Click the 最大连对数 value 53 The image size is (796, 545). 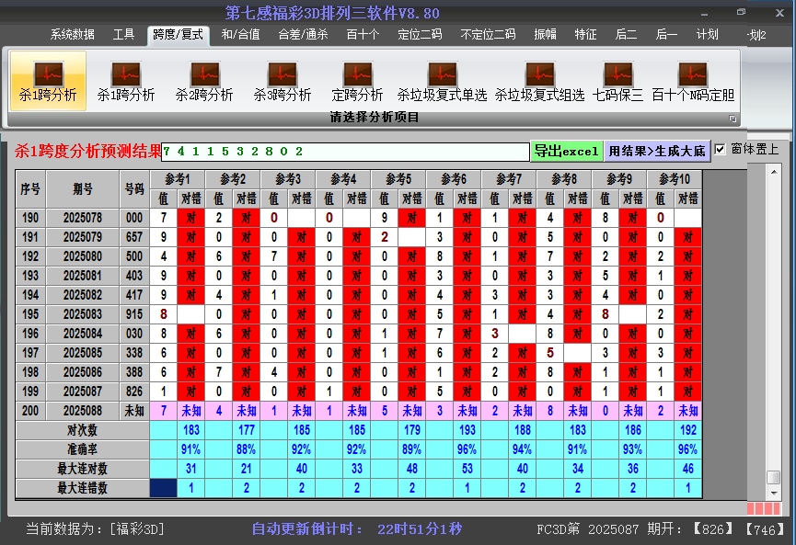(x=467, y=469)
